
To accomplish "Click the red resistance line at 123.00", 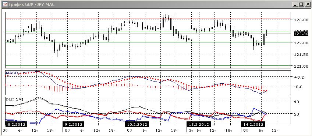I will pos(148,19).
